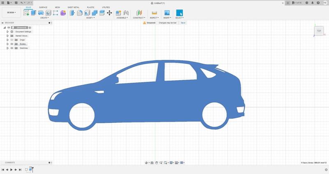
Task: Expand the Document Settings tree node
Action: (7, 32)
